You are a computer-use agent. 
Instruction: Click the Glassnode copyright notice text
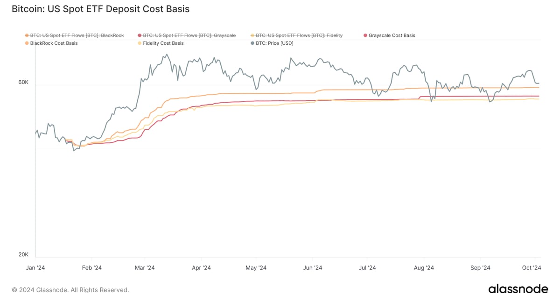(x=70, y=290)
